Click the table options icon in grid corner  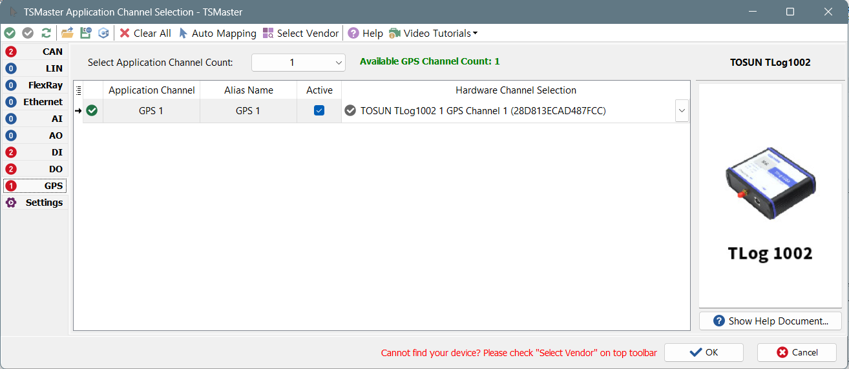point(78,90)
